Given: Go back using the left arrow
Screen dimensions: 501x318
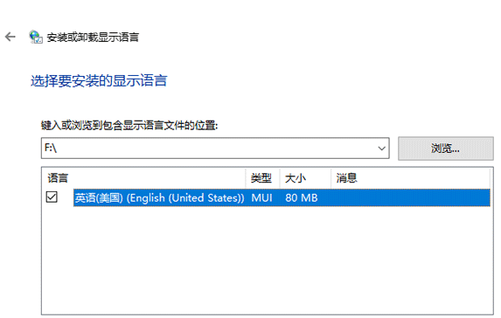Looking at the screenshot, I should click(10, 37).
